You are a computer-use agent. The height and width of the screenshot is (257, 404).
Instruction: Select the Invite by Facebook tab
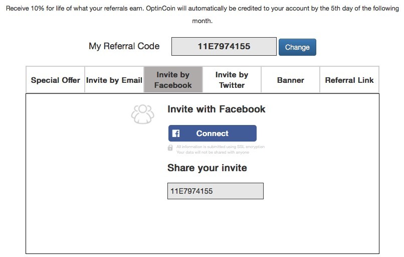173,80
